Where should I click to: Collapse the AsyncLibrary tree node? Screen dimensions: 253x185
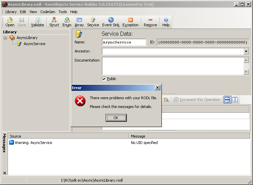click(5, 38)
